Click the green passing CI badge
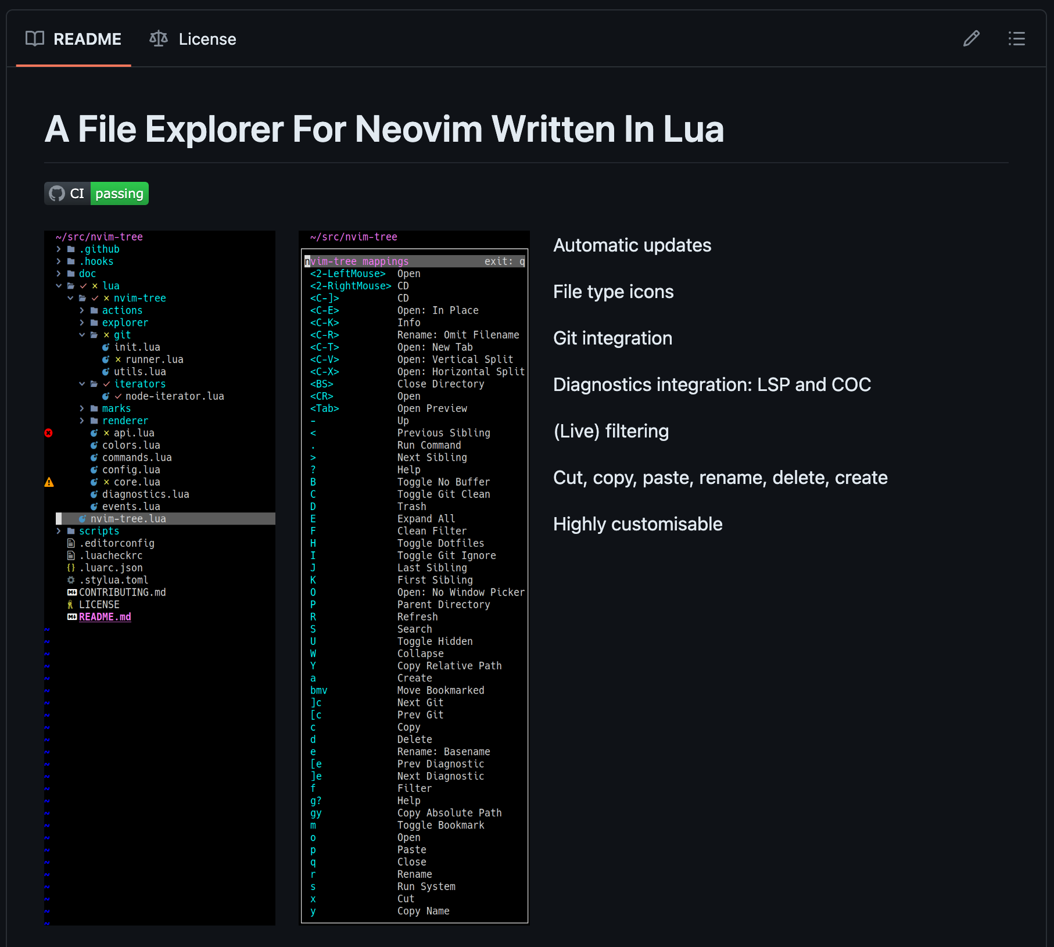This screenshot has width=1054, height=947. [119, 193]
